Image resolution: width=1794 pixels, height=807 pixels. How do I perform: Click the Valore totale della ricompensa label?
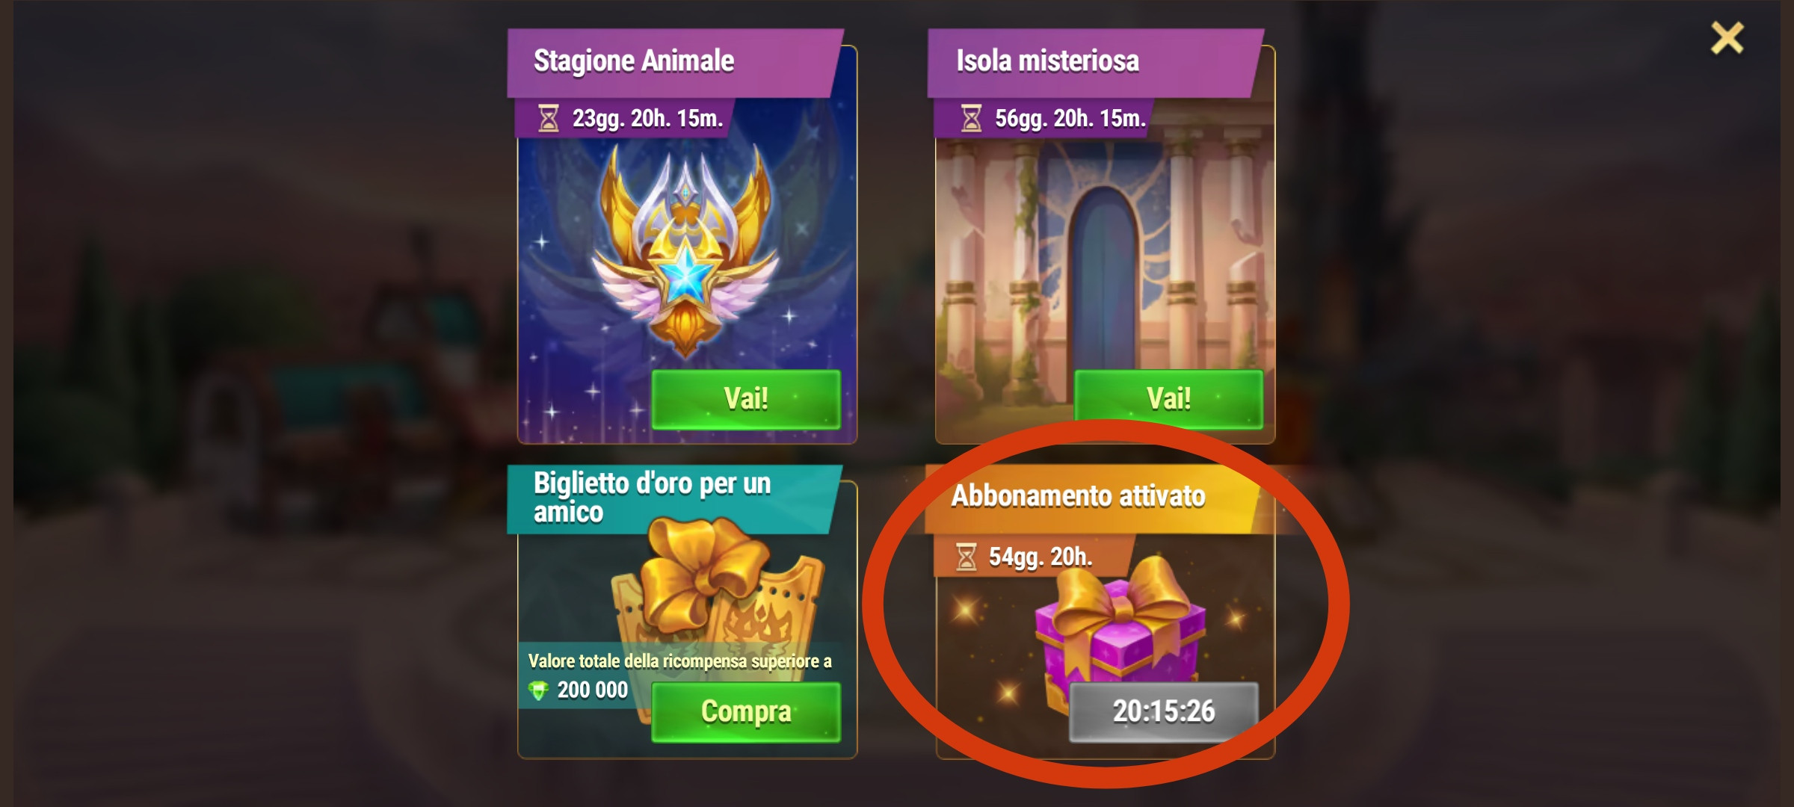[679, 661]
